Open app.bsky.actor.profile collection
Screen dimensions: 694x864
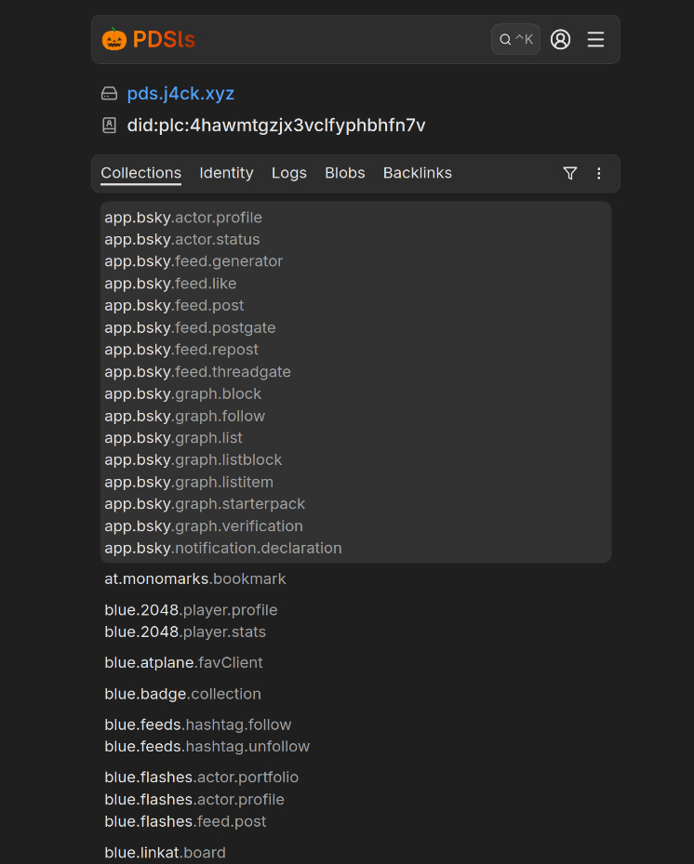click(183, 218)
